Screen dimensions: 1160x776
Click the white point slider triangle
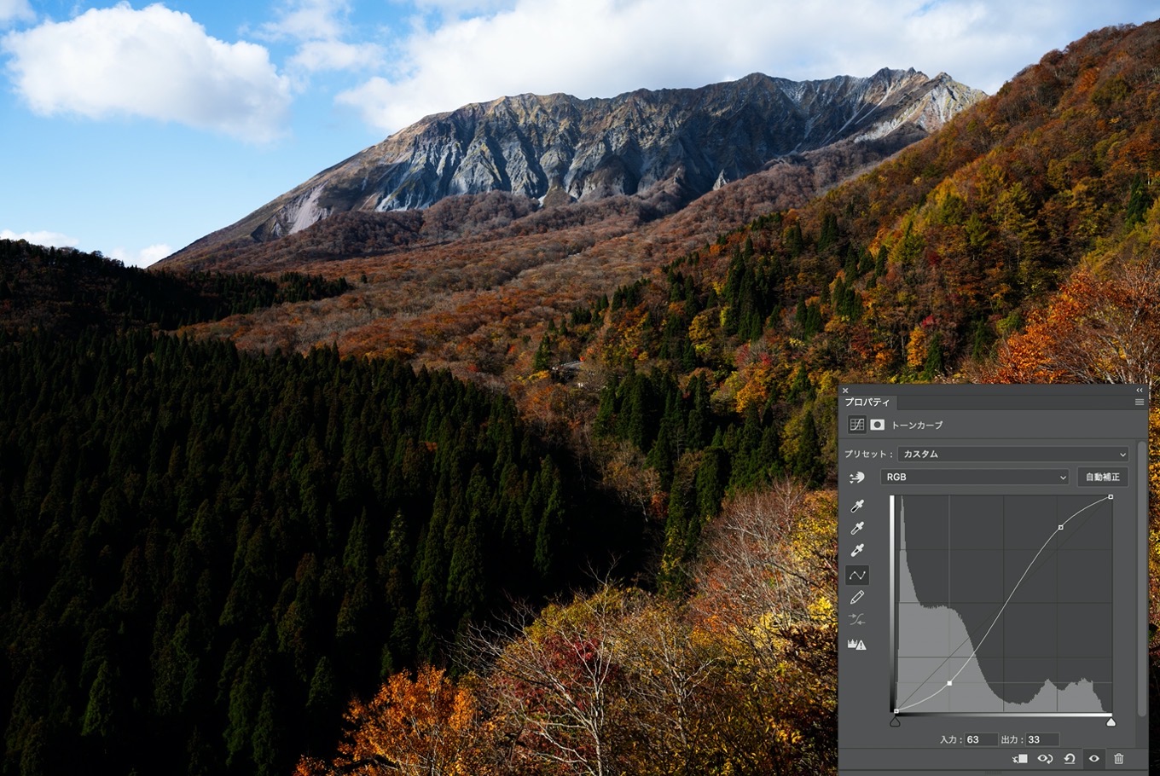pos(1111,722)
